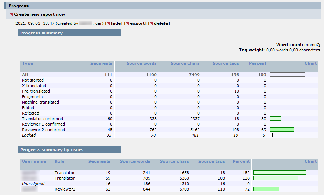Viewport: 324px width, 195px height.
Task: Create new report now
Action: coord(40,14)
